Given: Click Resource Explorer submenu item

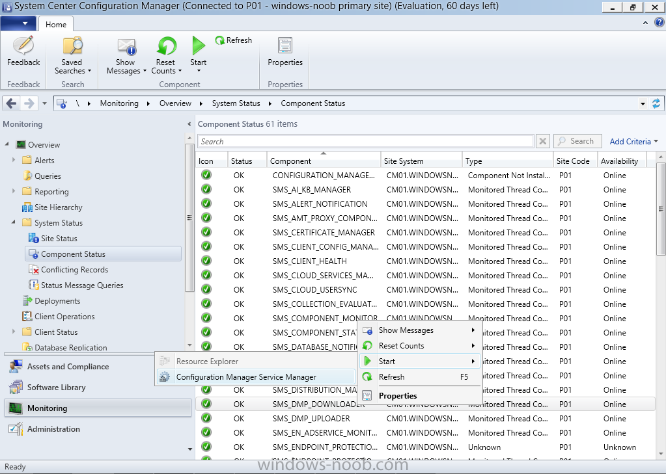Looking at the screenshot, I should tap(256, 361).
